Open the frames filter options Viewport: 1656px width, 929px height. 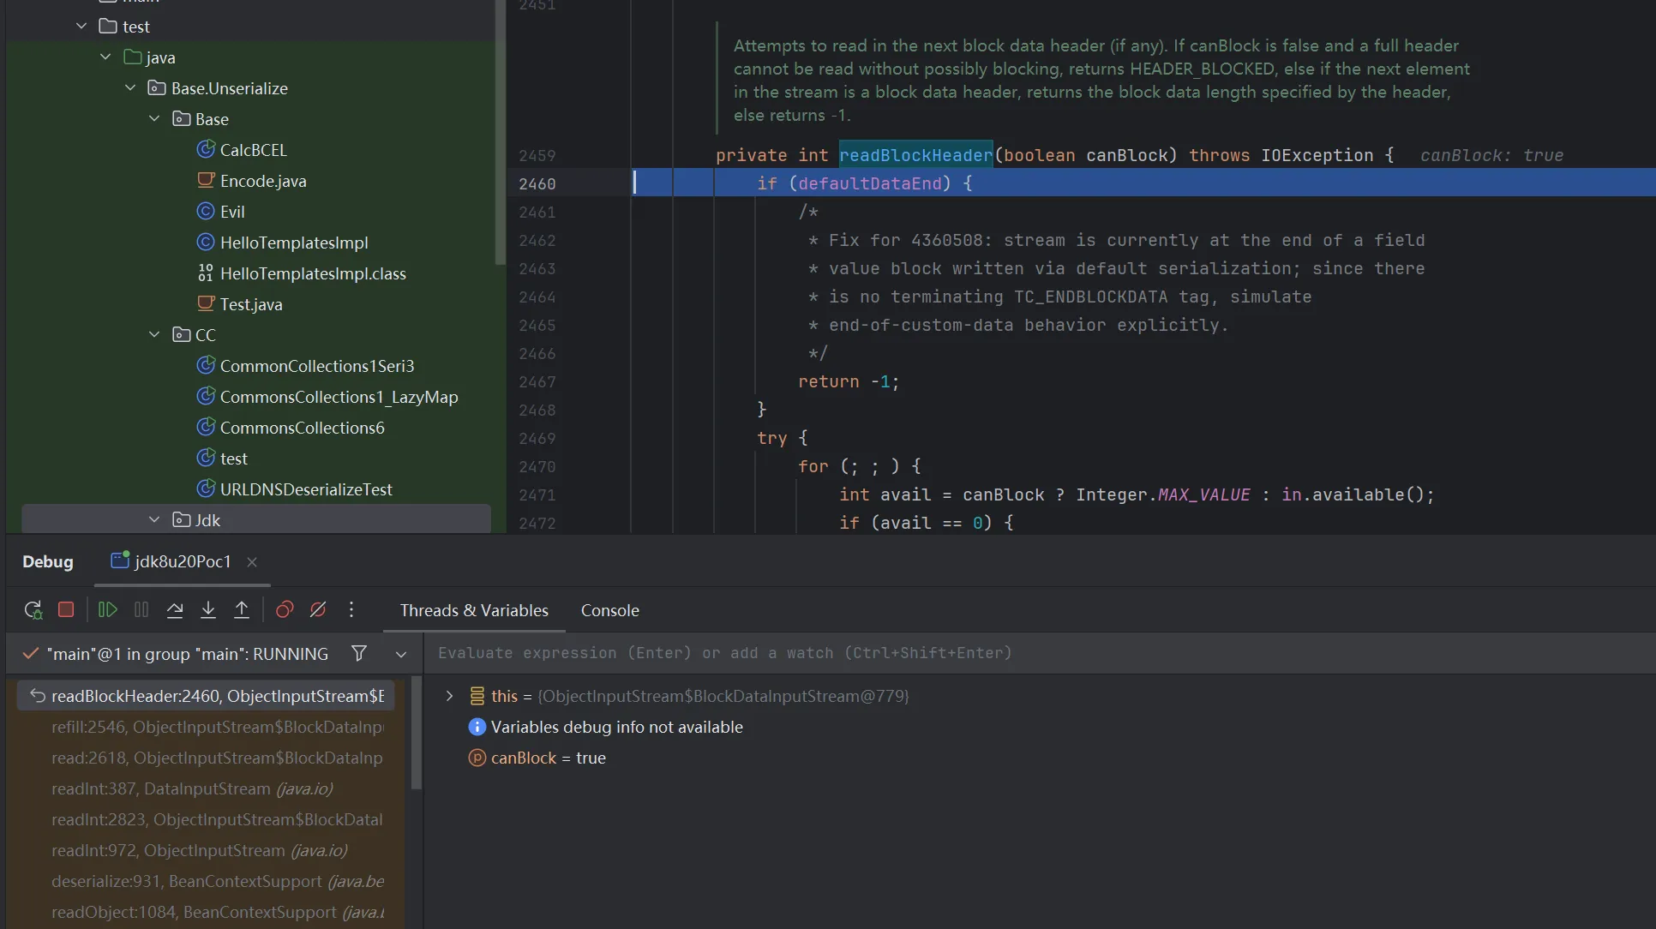359,654
